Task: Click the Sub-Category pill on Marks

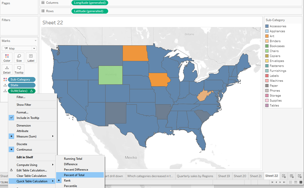Action: click(x=22, y=80)
